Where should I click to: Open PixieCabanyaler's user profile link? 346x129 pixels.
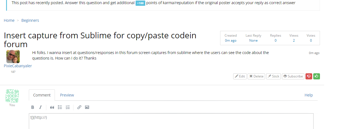(18, 66)
